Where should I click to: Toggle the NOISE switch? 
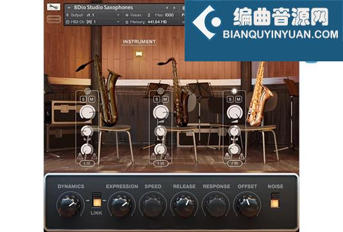click(275, 200)
